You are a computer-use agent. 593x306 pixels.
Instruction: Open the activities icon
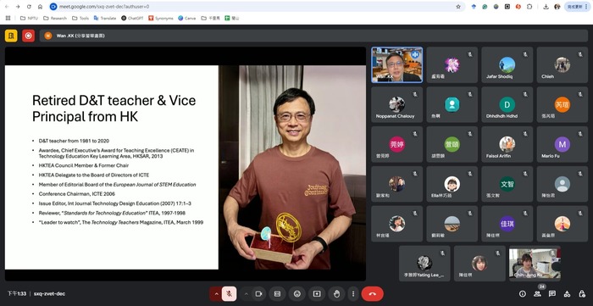567,294
